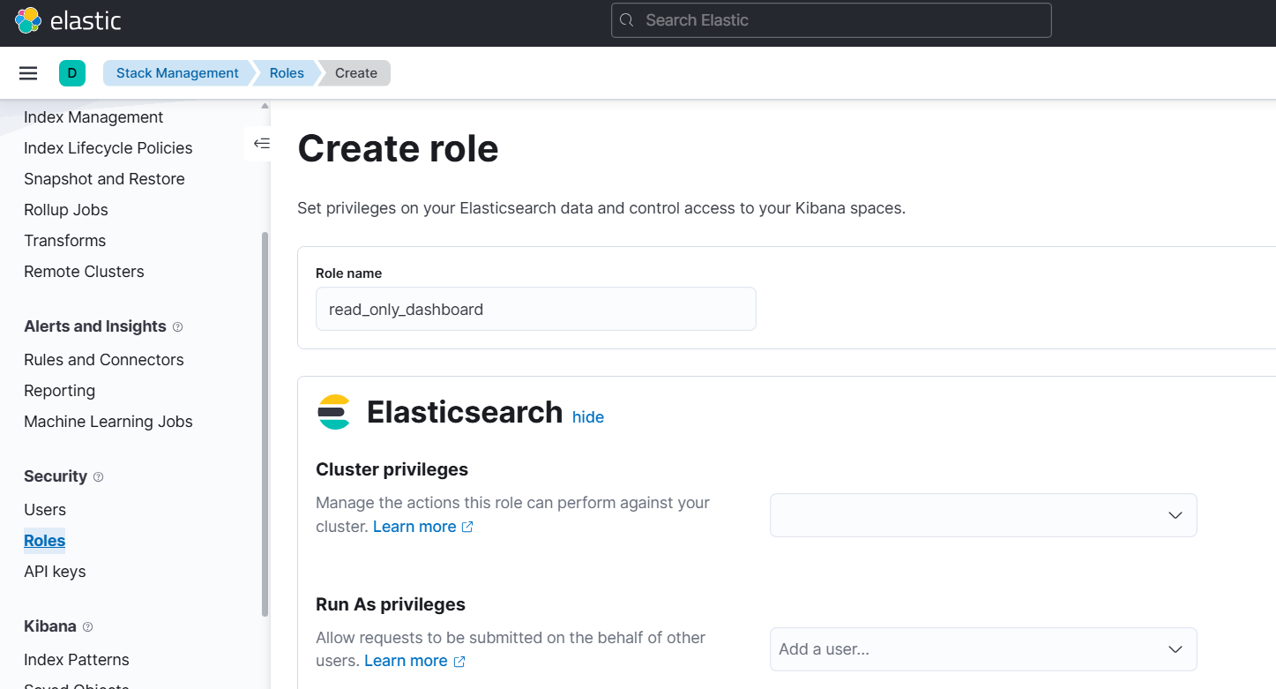The width and height of the screenshot is (1276, 689).
Task: Click the Role name input field
Action: click(536, 309)
